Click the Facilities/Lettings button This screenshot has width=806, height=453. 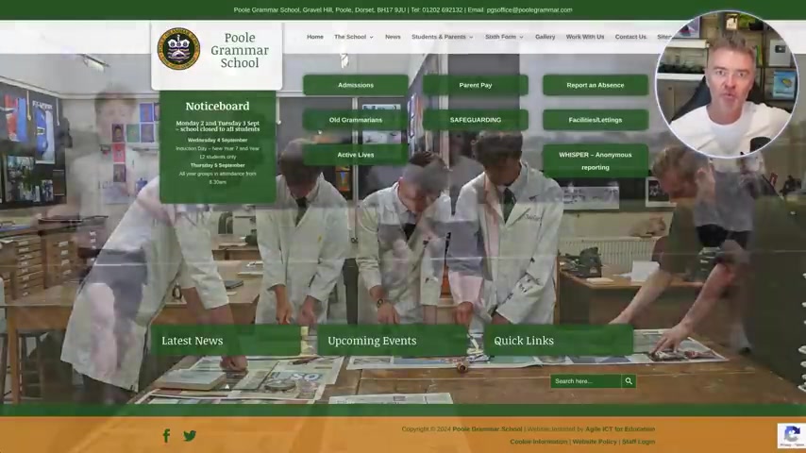pos(596,120)
